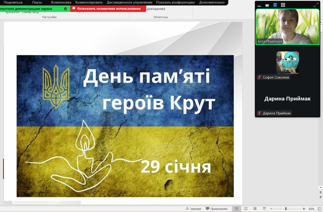Stop screen sharing with the red button
This screenshot has height=212, width=323.
click(109, 9)
